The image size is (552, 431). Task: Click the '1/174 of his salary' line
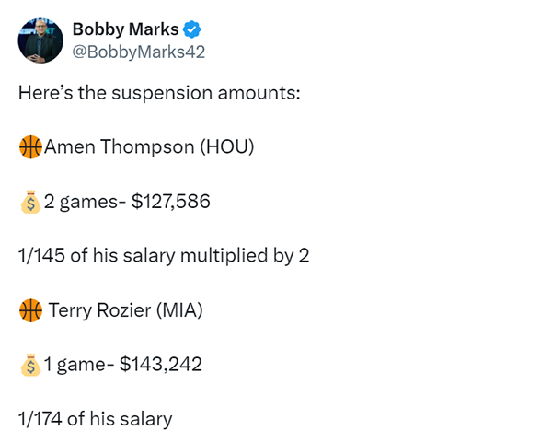(x=95, y=419)
